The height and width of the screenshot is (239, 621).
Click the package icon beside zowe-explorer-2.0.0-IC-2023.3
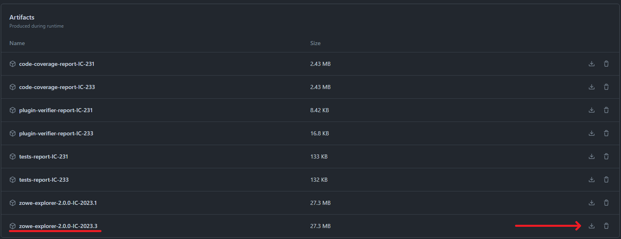point(12,226)
